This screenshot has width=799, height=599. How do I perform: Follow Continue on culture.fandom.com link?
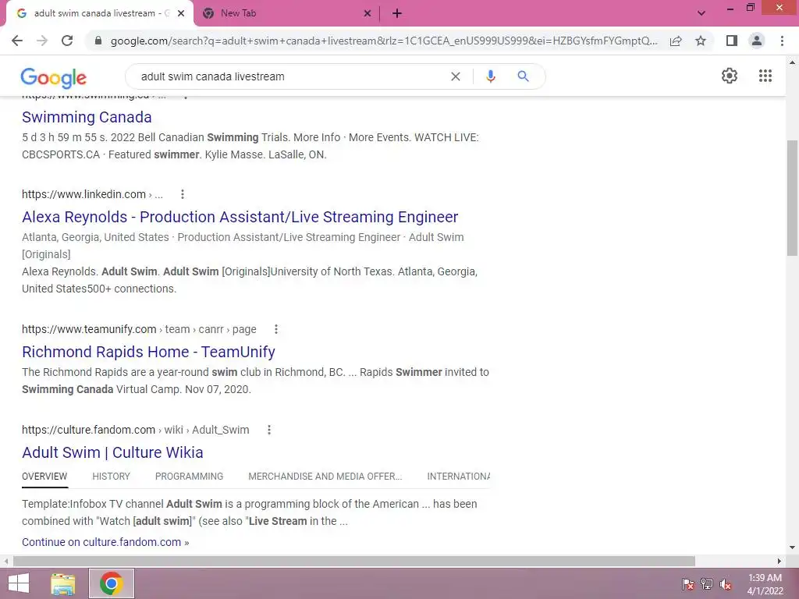click(105, 542)
